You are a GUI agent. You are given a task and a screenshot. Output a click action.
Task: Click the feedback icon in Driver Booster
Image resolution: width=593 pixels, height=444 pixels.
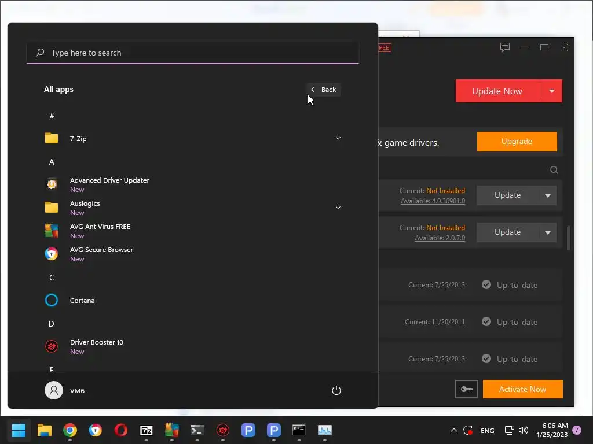pyautogui.click(x=505, y=47)
